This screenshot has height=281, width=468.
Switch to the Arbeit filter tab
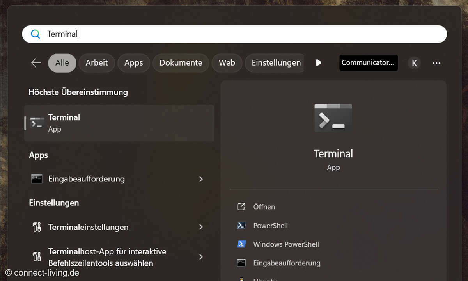(x=97, y=63)
